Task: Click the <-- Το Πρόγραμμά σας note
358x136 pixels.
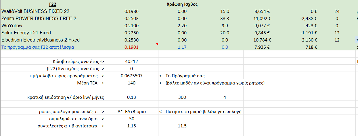Action: tap(182, 76)
